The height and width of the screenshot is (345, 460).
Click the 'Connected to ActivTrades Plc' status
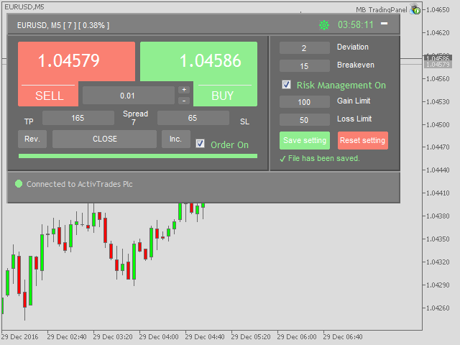coord(80,184)
